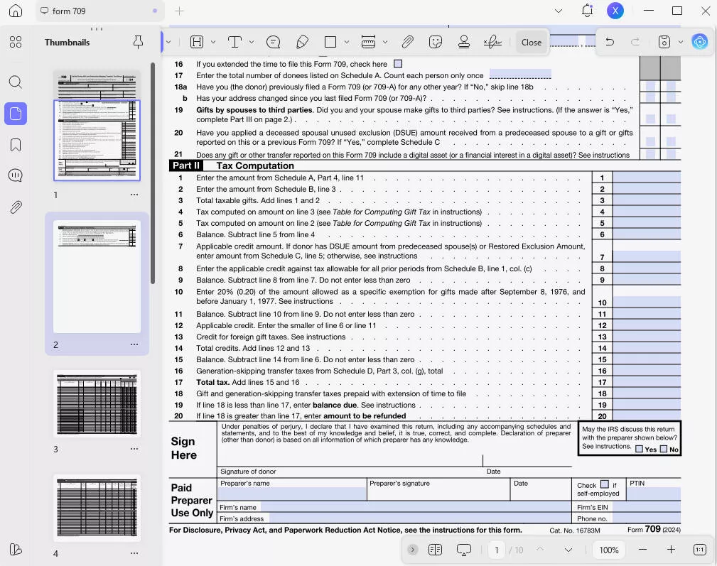Open the bookmarks panel in sidebar
The image size is (717, 566).
tap(16, 145)
